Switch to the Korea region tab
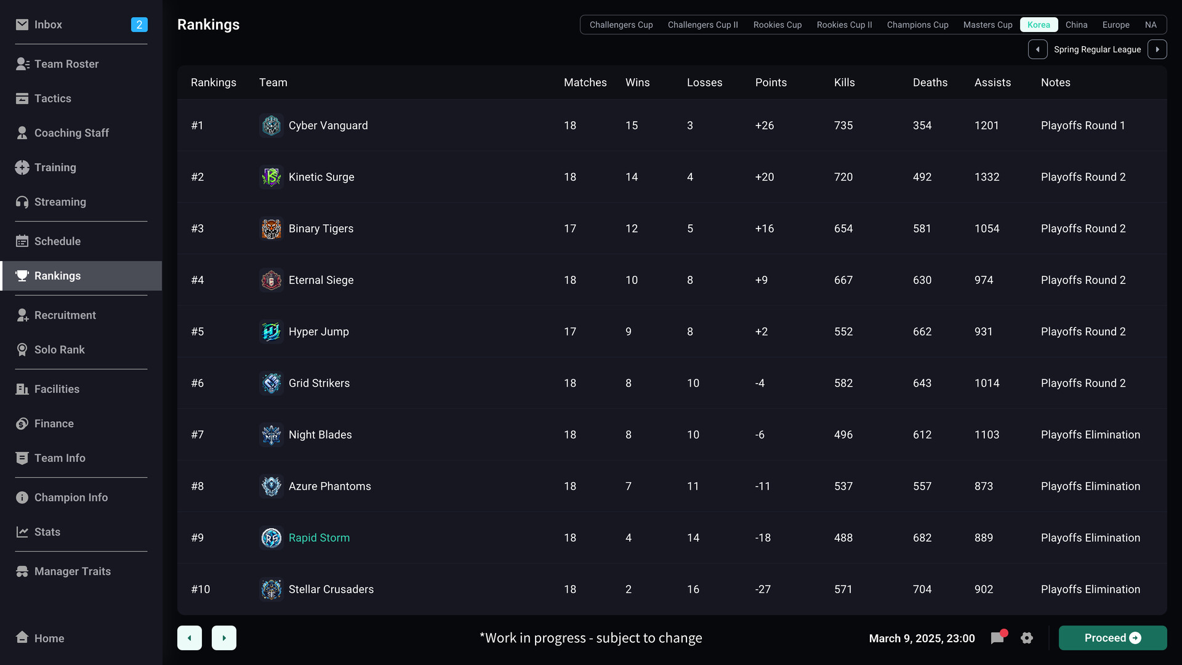 (x=1039, y=25)
